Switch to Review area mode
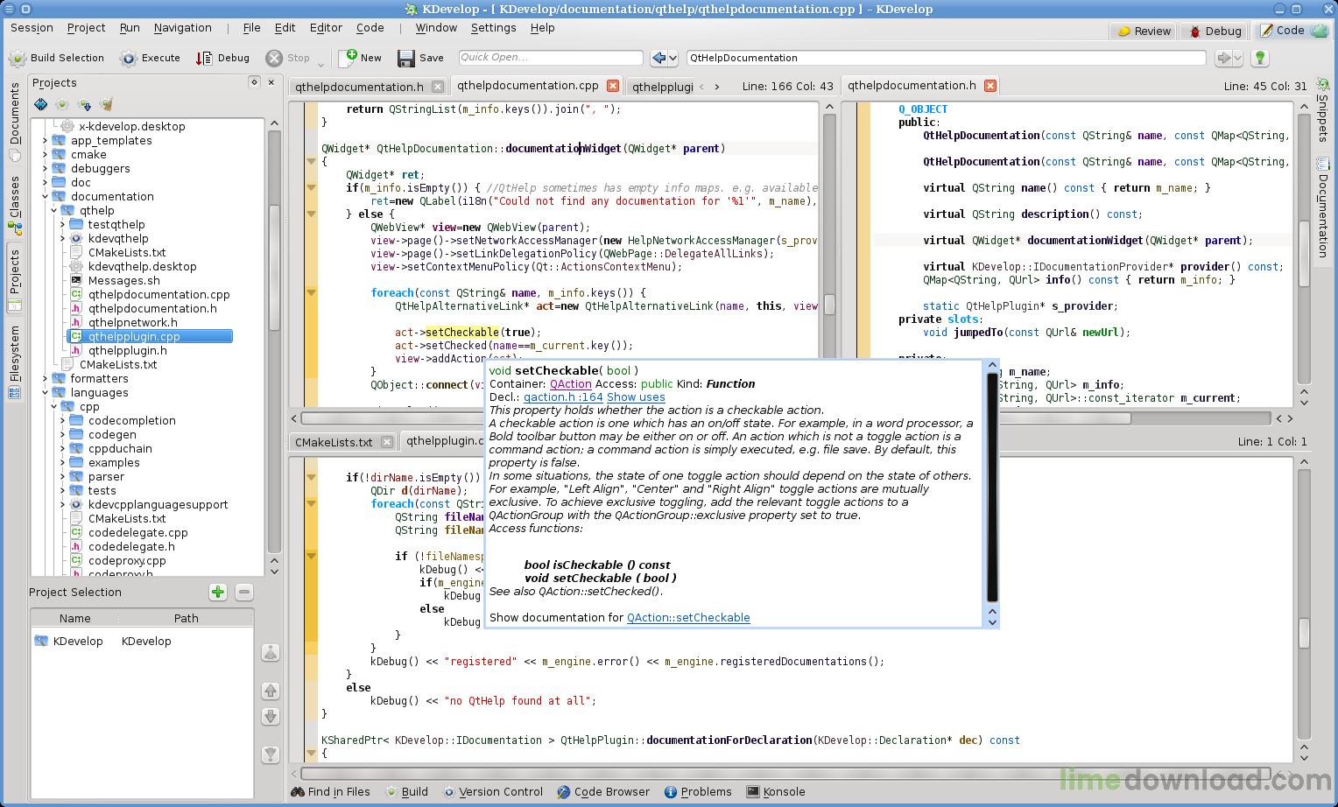This screenshot has height=807, width=1338. point(1144,31)
